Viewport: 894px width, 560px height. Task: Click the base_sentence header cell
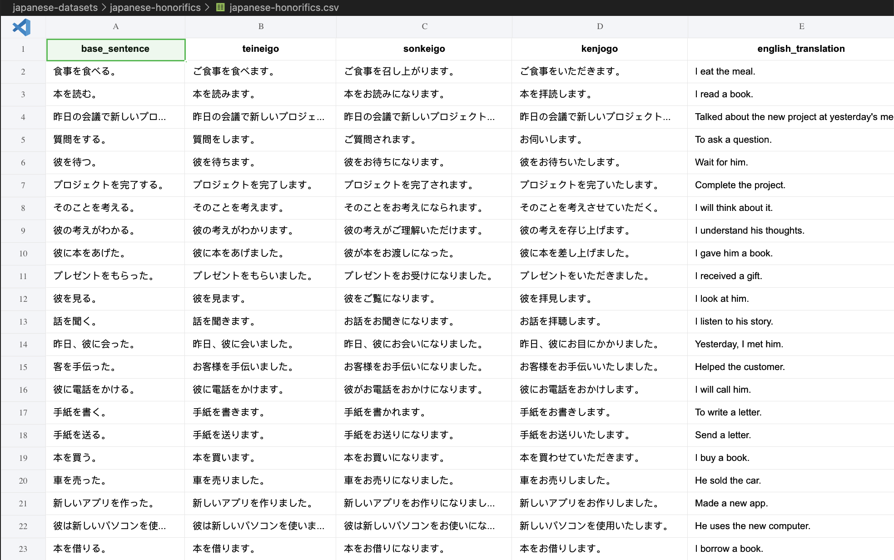(x=115, y=49)
